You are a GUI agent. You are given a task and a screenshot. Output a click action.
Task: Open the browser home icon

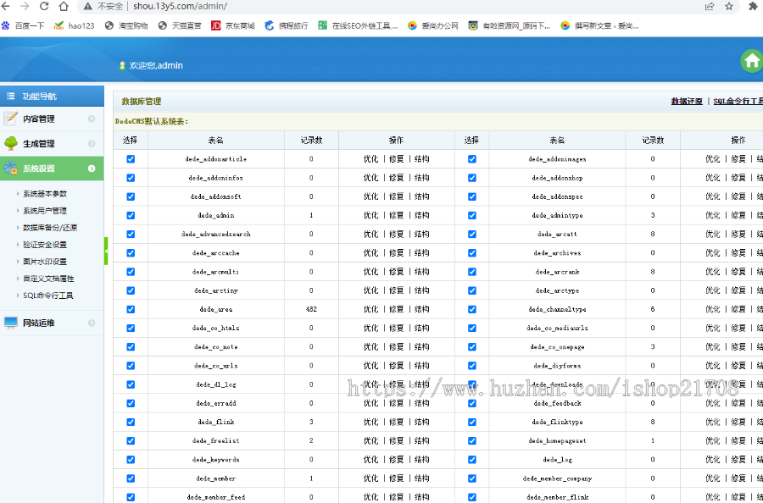[x=64, y=6]
